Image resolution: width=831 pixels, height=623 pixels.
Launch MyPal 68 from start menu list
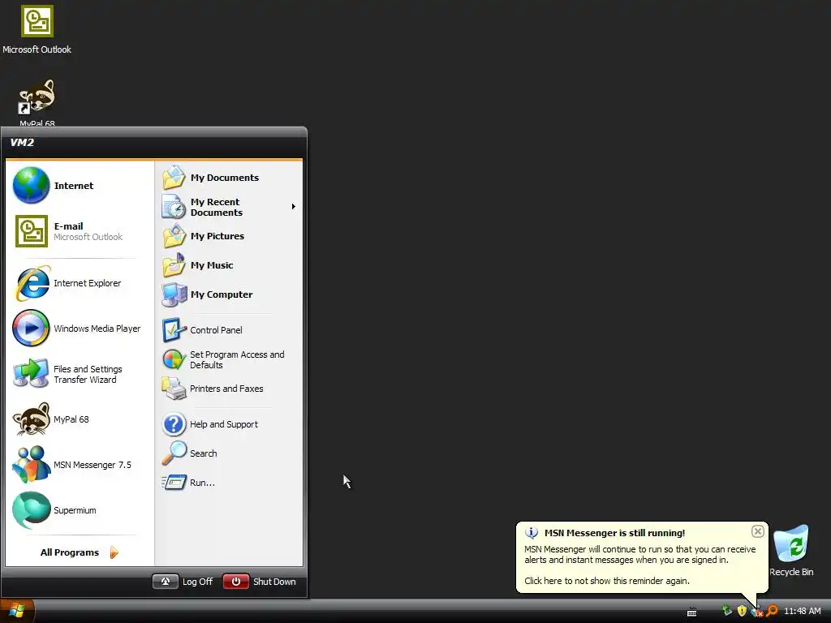coord(80,419)
